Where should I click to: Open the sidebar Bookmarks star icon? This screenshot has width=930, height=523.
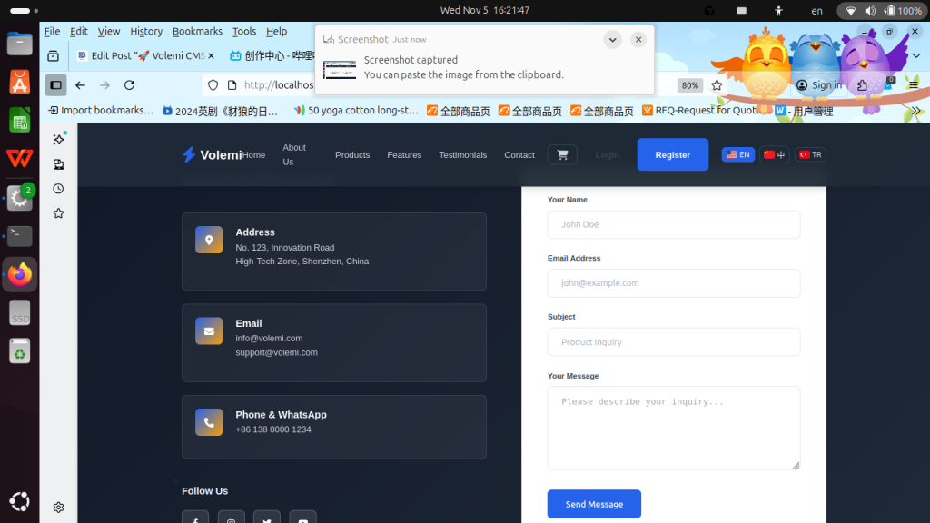point(58,213)
